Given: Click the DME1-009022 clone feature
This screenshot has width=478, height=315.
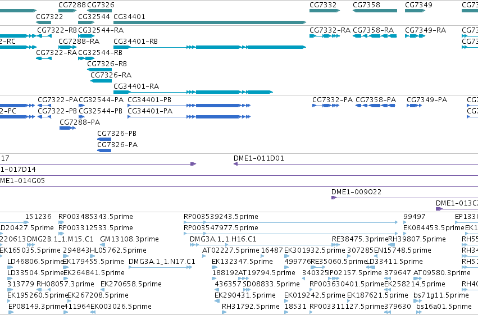Looking at the screenshot, I should (x=404, y=198).
